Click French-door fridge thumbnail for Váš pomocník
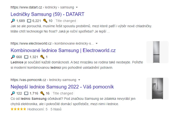179x117 pixels. pyautogui.click(x=157, y=88)
